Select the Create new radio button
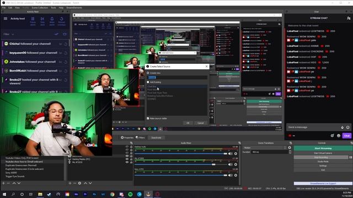353x198 pixels. [148, 73]
